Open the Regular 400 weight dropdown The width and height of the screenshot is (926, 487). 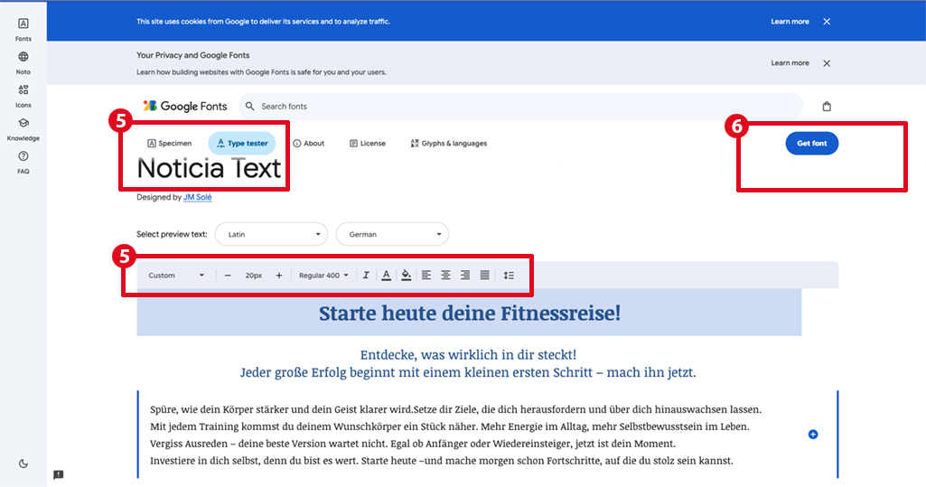tap(323, 276)
